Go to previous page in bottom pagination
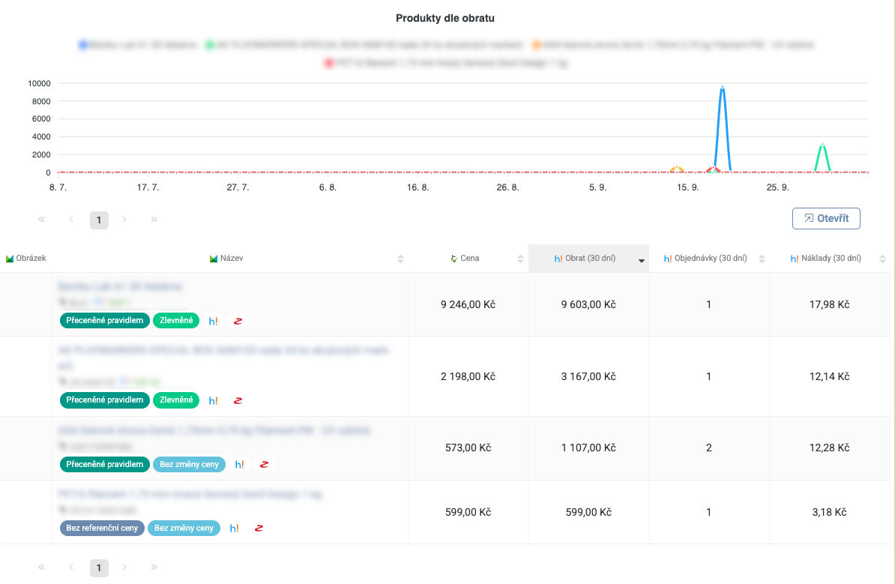 tap(71, 568)
